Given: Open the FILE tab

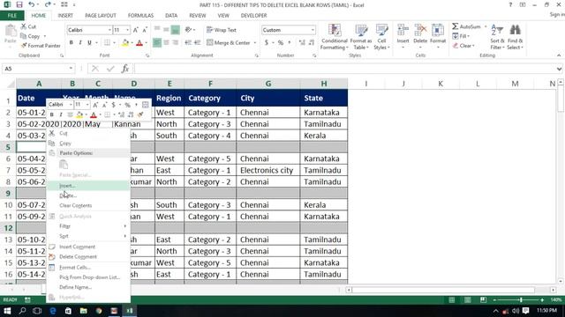Looking at the screenshot, I should 11,16.
